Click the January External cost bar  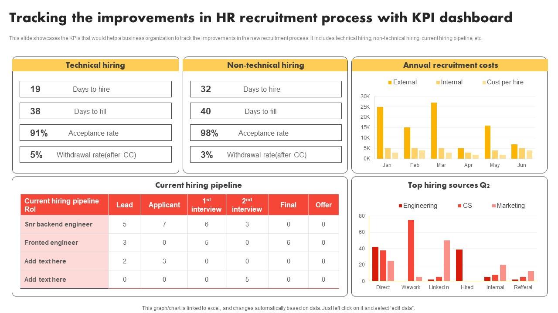380,133
